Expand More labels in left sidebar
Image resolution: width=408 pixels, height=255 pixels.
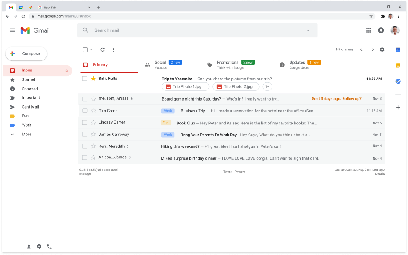[x=26, y=134]
